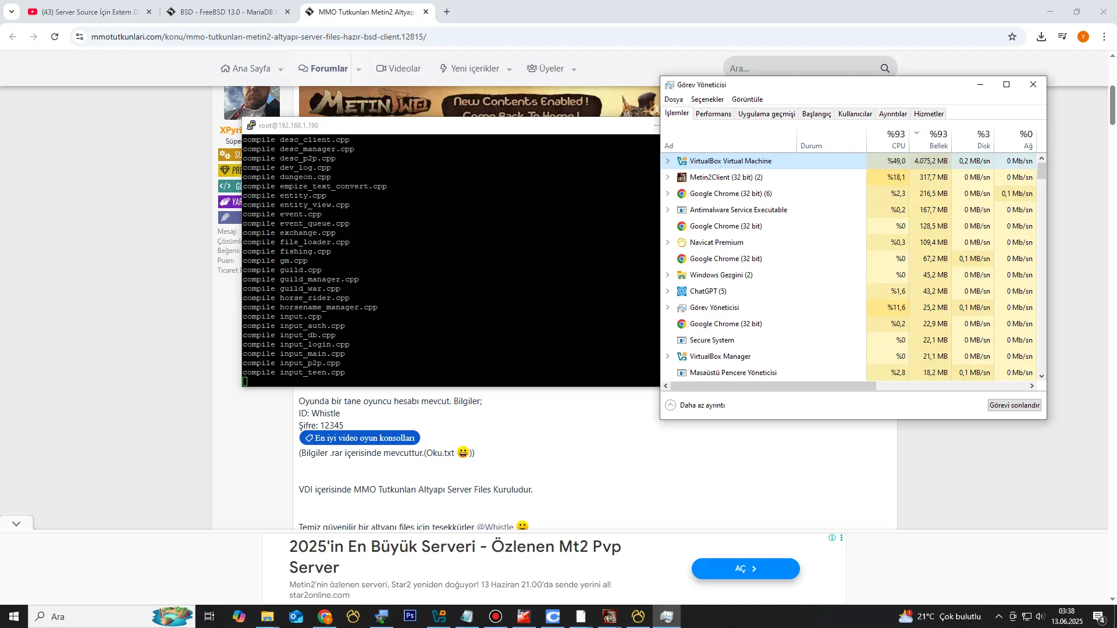The height and width of the screenshot is (628, 1117).
Task: Open Chrome downloads icon
Action: (1041, 37)
